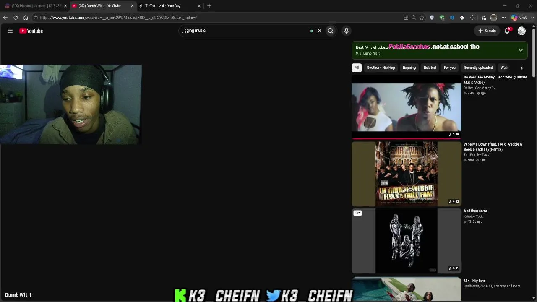Open the white tag-shaped extension
The image size is (537, 302).
click(x=462, y=18)
